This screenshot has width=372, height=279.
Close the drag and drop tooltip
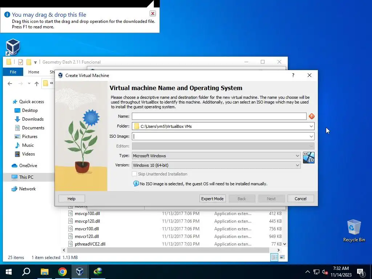153,13
